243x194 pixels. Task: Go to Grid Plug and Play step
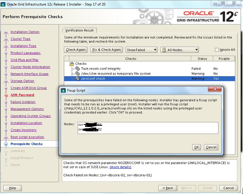pos(24,60)
